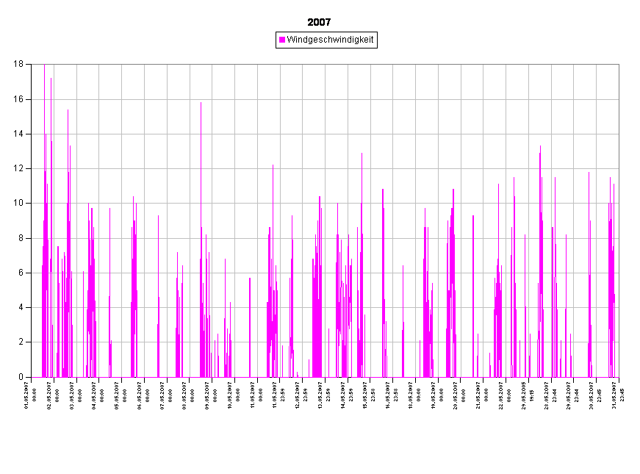Click the end of the word Windgeschwindigkeit

coord(373,40)
